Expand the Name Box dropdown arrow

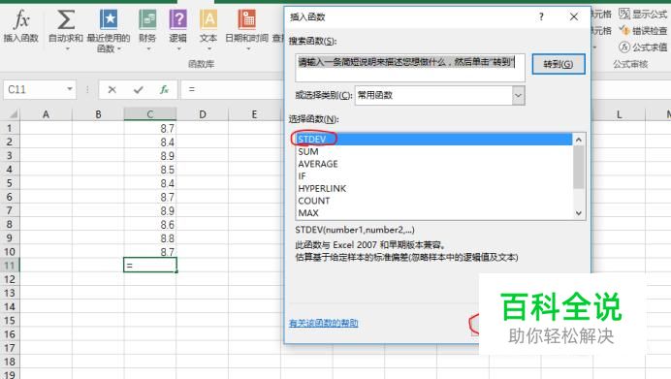coord(69,89)
